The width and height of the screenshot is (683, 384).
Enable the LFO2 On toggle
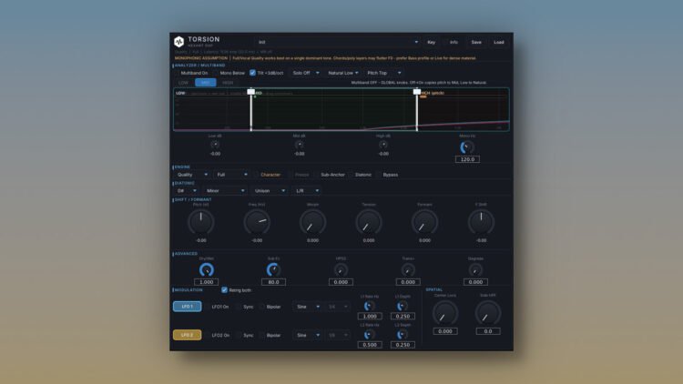coord(217,335)
